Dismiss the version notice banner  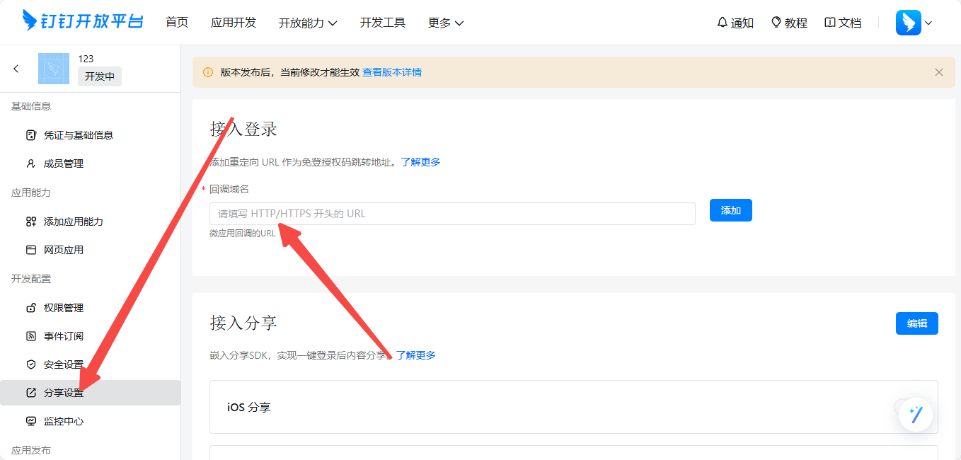tap(939, 72)
